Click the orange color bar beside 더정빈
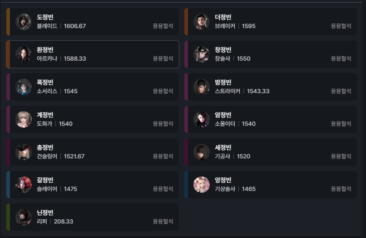The width and height of the screenshot is (366, 238). [x=186, y=21]
